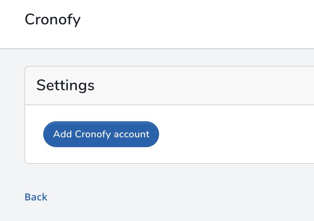Choose Back to exit Cronofy settings
314x221 pixels.
click(x=36, y=197)
